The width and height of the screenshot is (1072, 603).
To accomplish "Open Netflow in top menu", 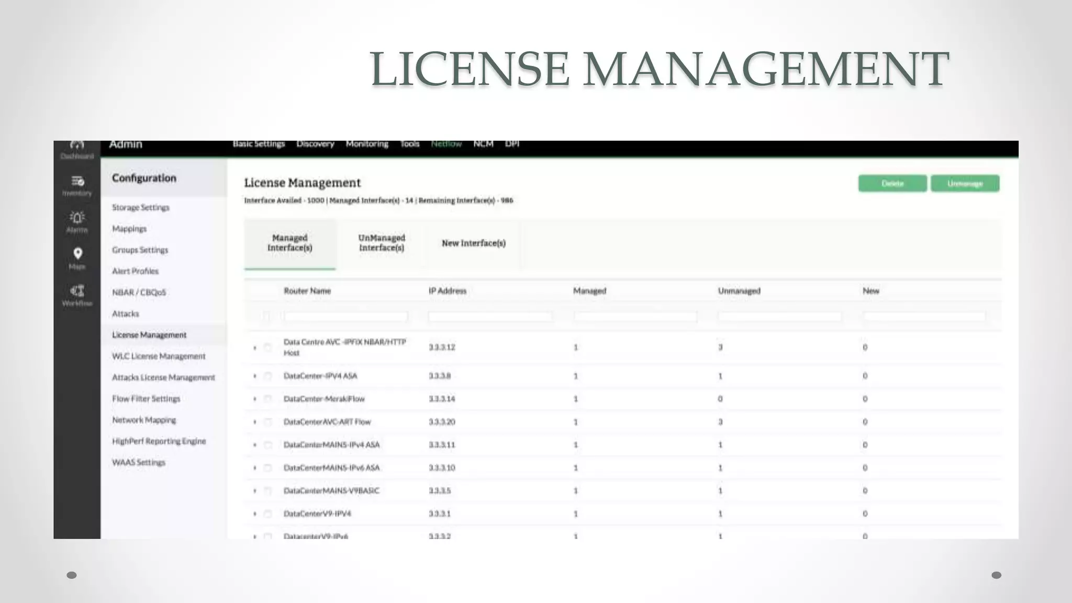I will click(446, 144).
